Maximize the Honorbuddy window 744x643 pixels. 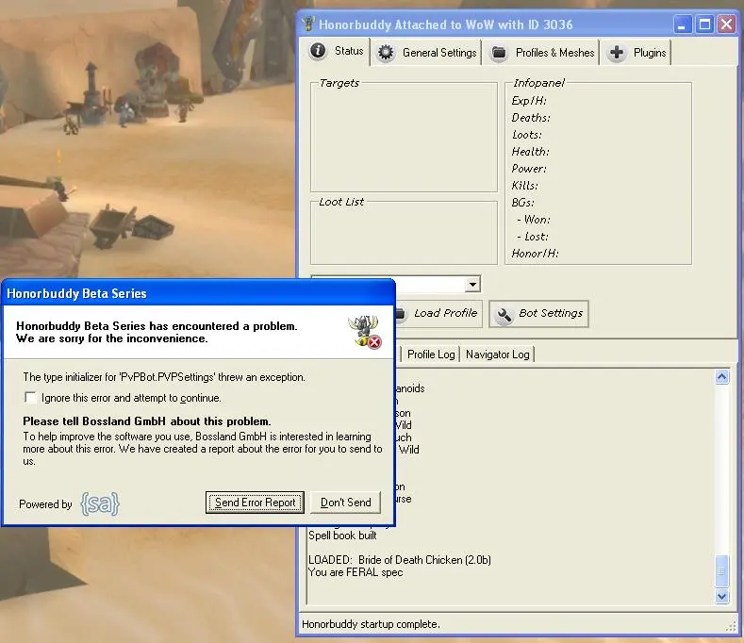pyautogui.click(x=704, y=25)
